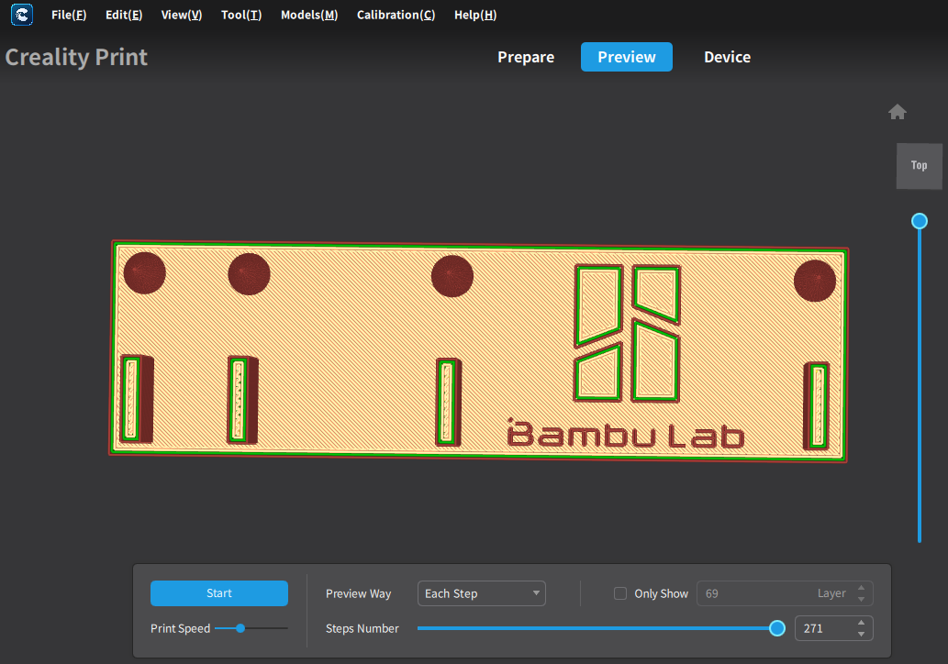Decrease Only Show layer with down arrow
The image size is (948, 664).
pyautogui.click(x=862, y=600)
